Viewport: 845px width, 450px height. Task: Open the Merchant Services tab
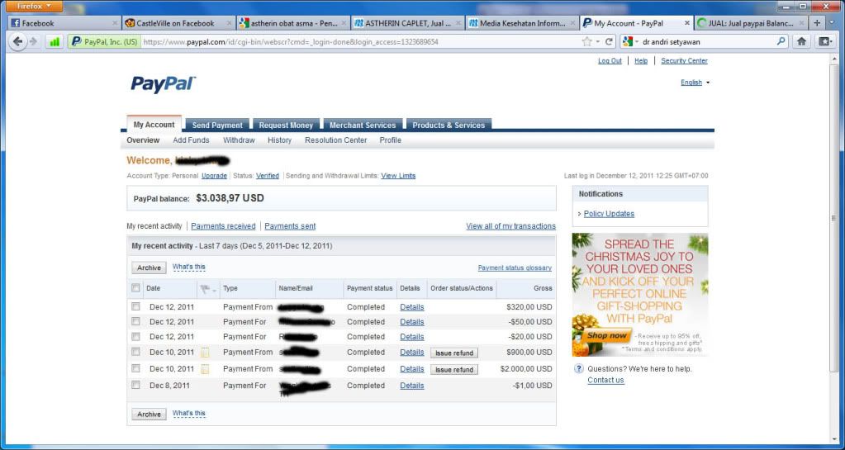363,125
